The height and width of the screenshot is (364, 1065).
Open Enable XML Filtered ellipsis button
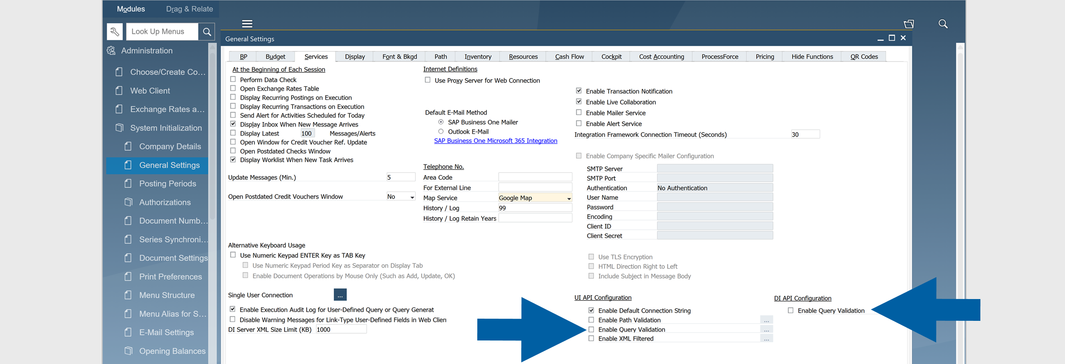pyautogui.click(x=767, y=339)
